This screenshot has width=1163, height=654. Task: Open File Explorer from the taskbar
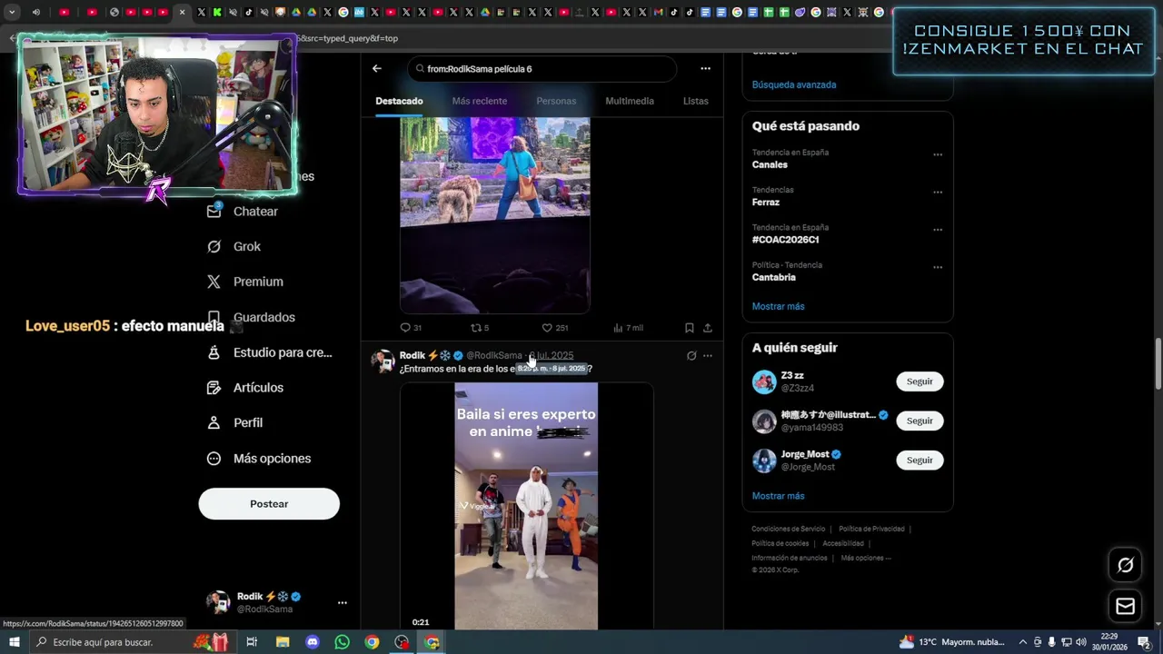(283, 642)
